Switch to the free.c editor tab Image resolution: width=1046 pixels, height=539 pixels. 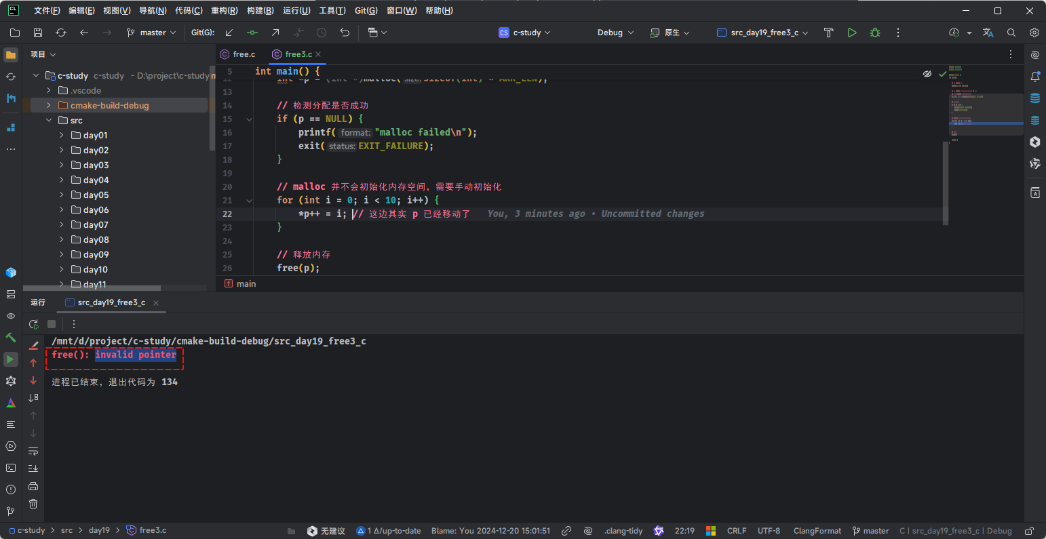[244, 54]
